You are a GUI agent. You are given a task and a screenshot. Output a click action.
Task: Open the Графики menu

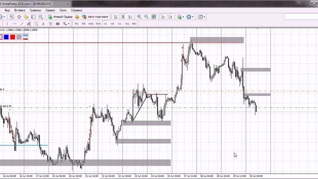(x=35, y=10)
